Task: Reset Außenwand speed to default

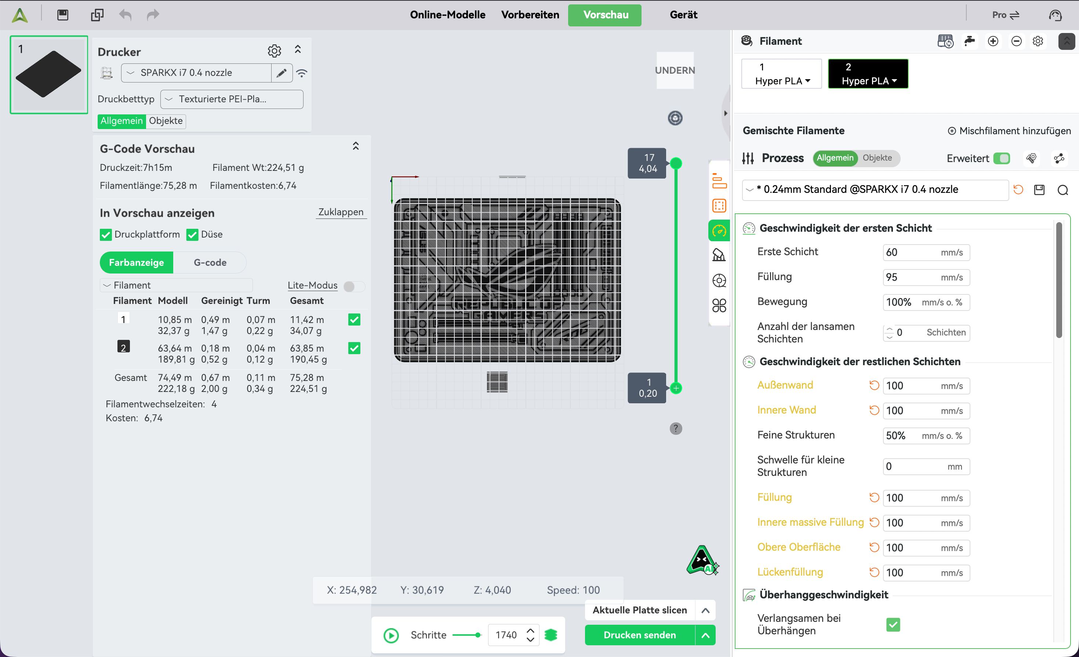Action: click(x=874, y=385)
